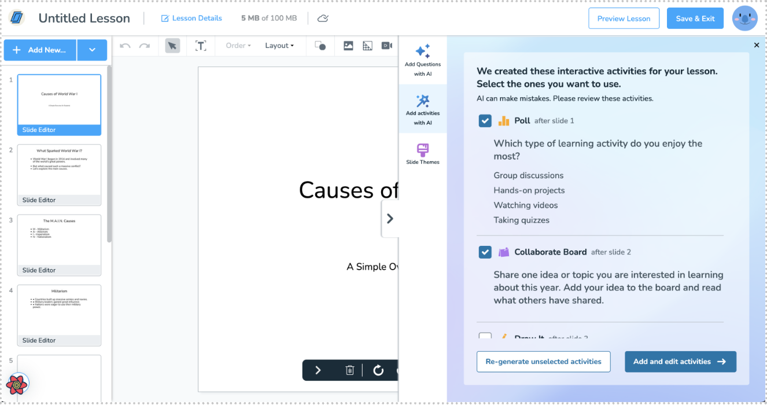Open Add Questions with AI tab

click(x=423, y=60)
